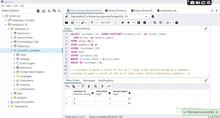The width and height of the screenshot is (220, 118).
Task: Open a new query tool for the connection
Action: click(x=153, y=17)
